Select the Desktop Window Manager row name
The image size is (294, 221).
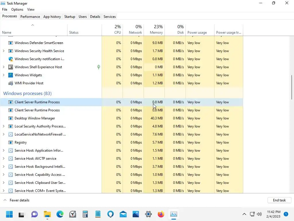(35, 118)
